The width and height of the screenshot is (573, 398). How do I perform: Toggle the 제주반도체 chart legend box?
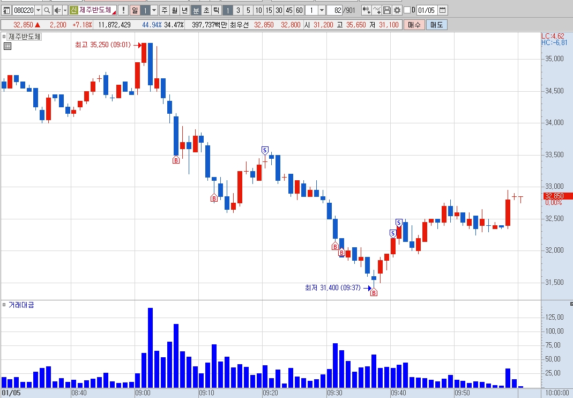click(4, 36)
